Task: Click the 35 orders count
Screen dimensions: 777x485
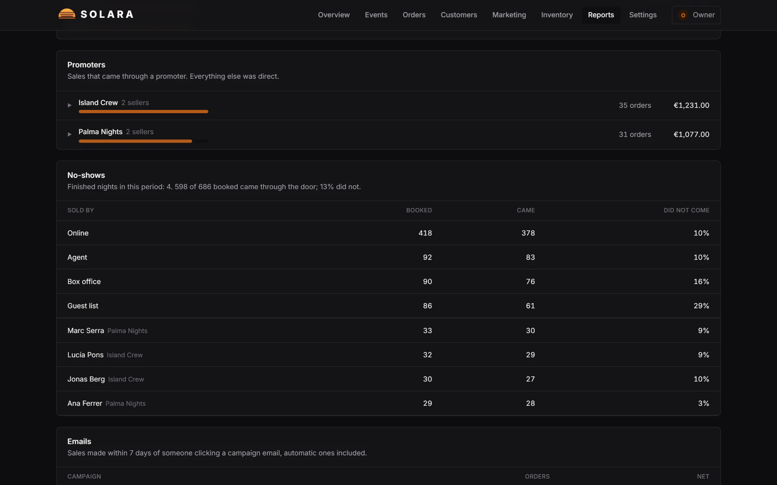Action: [x=635, y=105]
